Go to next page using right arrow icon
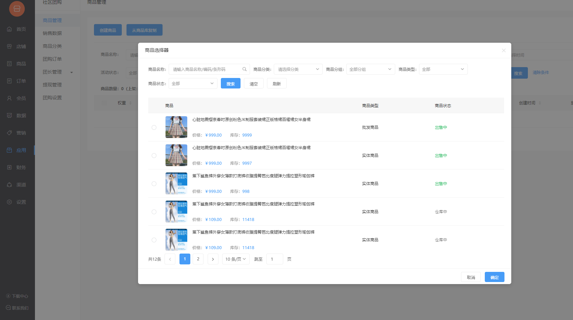The image size is (573, 320). click(213, 259)
